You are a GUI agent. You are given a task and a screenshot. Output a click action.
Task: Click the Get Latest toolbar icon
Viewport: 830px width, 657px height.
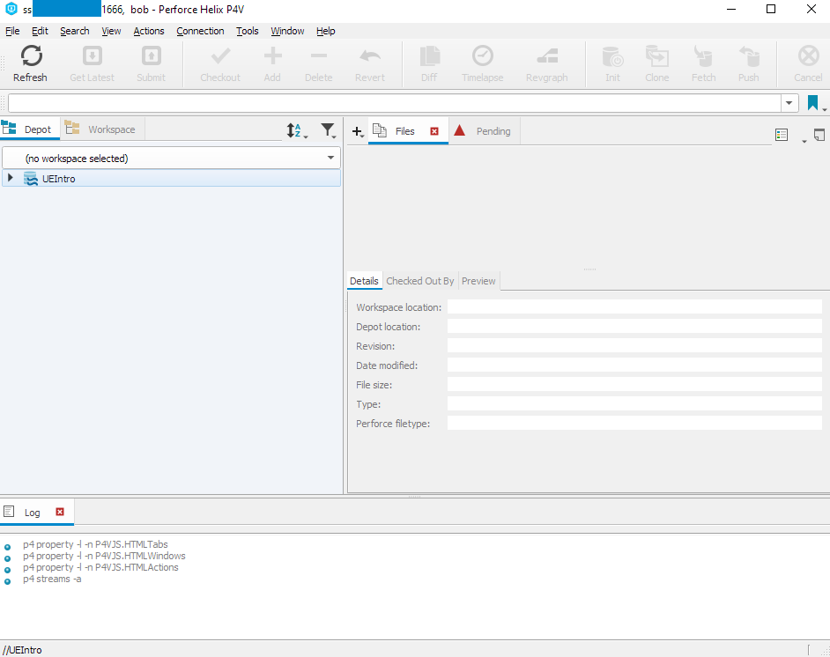click(x=93, y=56)
